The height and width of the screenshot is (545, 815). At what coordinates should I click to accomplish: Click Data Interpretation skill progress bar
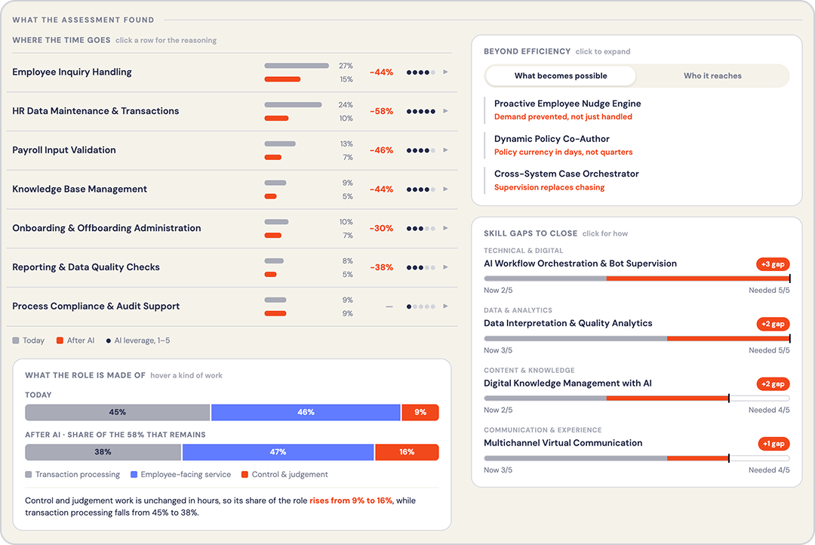pos(637,338)
